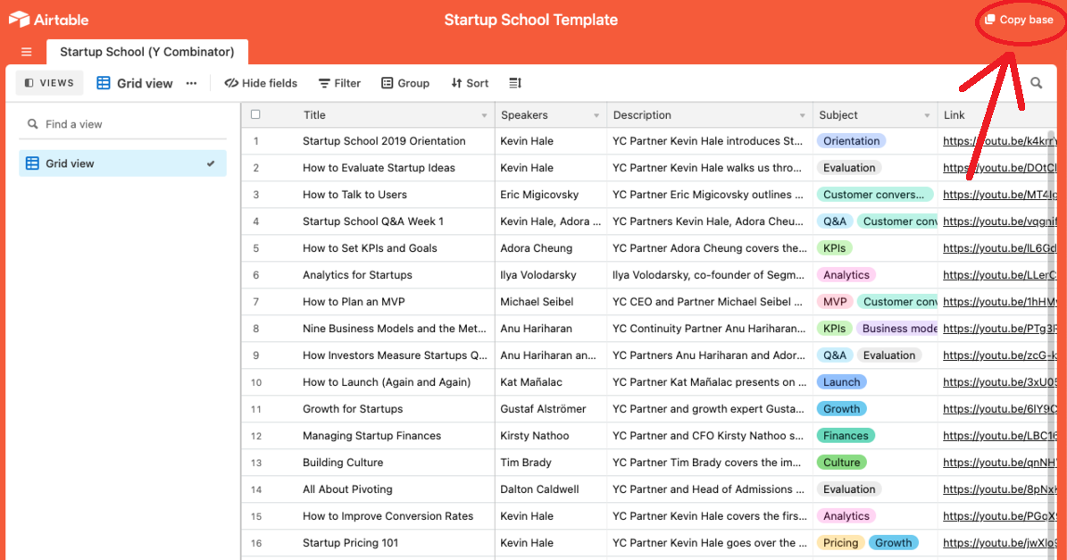Image resolution: width=1067 pixels, height=560 pixels.
Task: Click the blue Launch subject tag
Action: click(842, 381)
